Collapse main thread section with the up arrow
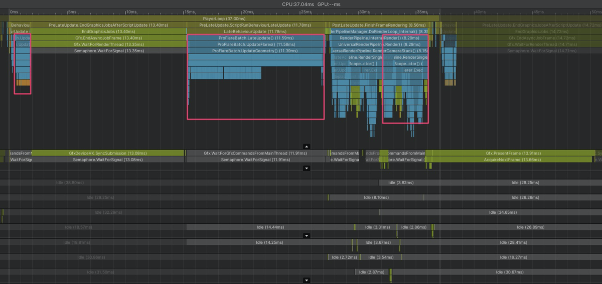This screenshot has height=284, width=602. click(x=307, y=146)
